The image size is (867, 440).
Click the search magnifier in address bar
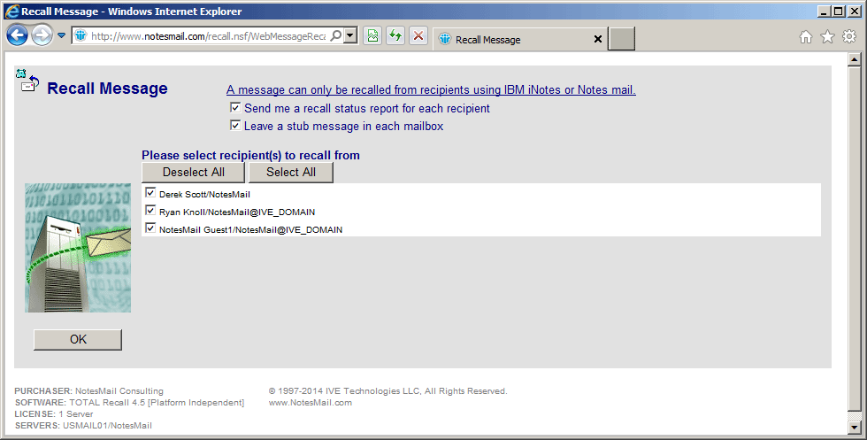[336, 36]
